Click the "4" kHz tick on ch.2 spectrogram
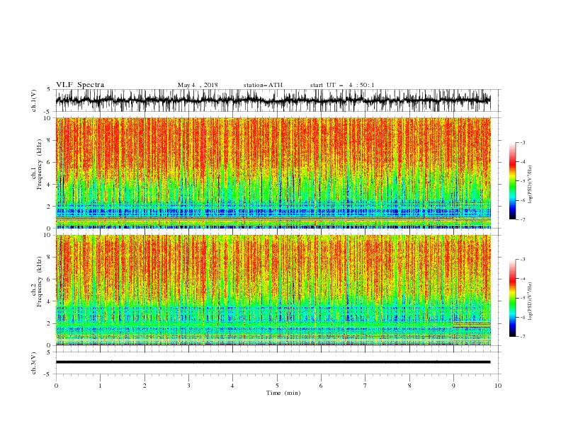The image size is (561, 433). (x=49, y=301)
